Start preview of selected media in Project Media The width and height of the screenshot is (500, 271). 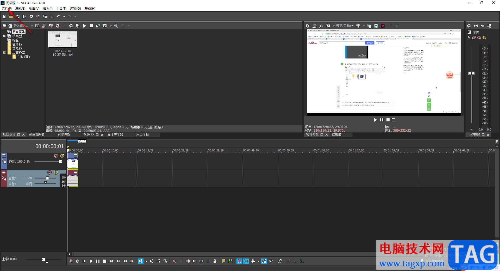[85, 26]
